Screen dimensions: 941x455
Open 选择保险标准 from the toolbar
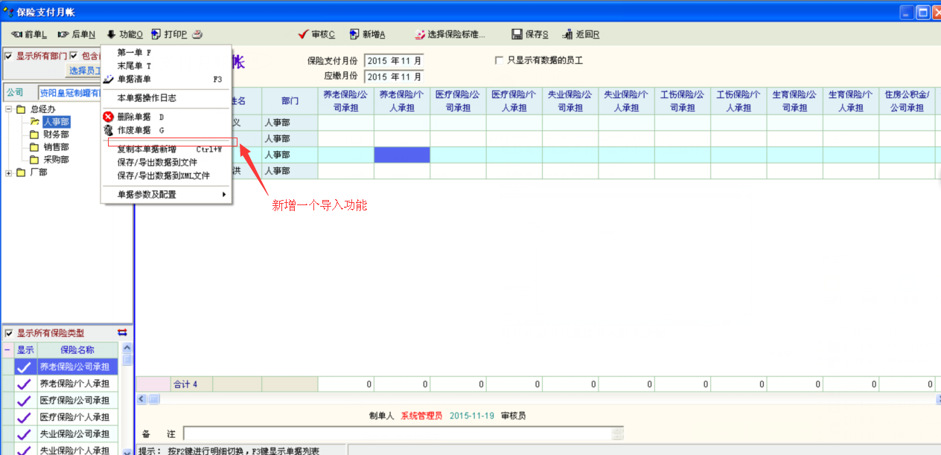450,34
